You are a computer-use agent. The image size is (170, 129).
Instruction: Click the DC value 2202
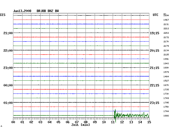tap(166, 33)
